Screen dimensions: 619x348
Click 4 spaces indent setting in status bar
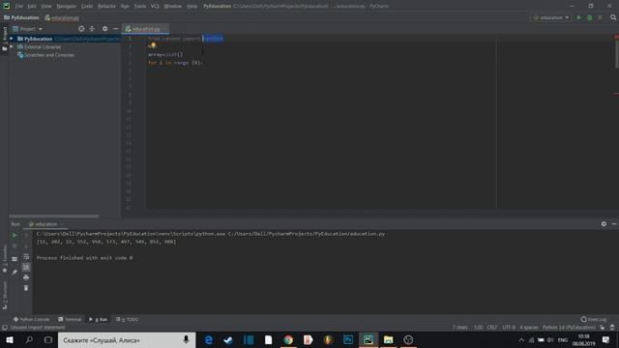pos(529,328)
